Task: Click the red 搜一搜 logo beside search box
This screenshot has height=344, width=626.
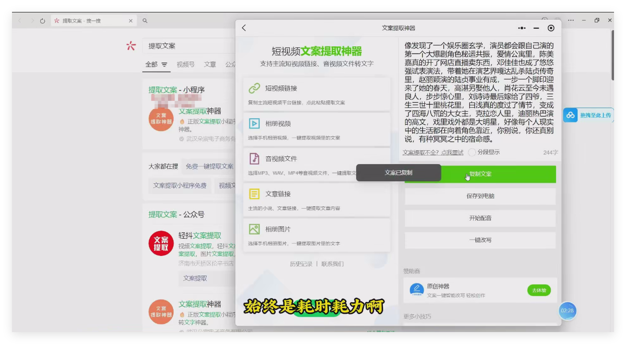Action: pos(131,46)
